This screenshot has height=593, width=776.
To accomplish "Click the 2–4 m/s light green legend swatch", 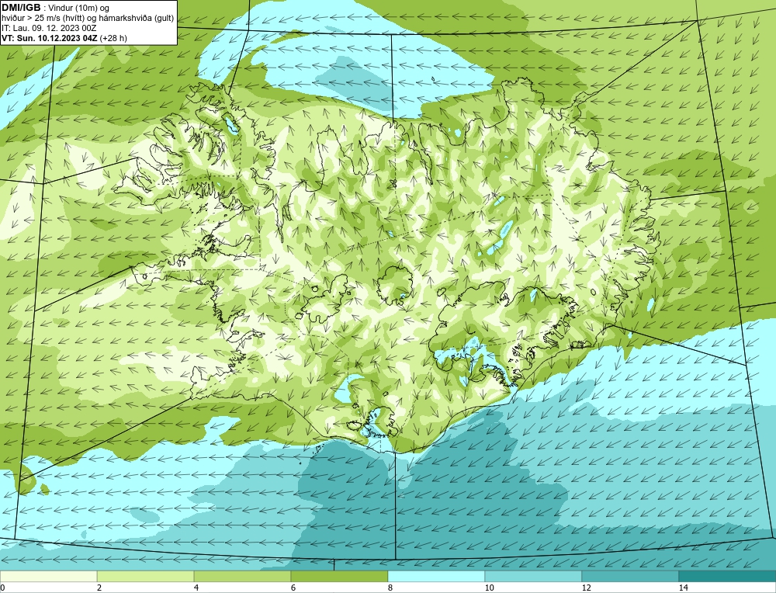I will pos(146,576).
